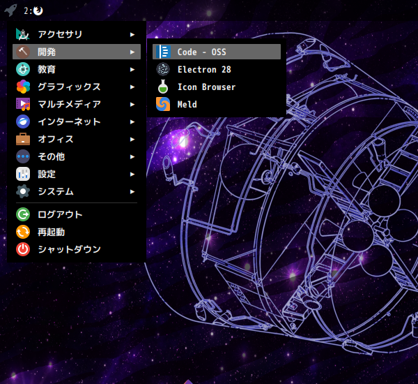The height and width of the screenshot is (384, 418).
Task: Open the rocket launcher icon in the top panel
Action: (10, 10)
